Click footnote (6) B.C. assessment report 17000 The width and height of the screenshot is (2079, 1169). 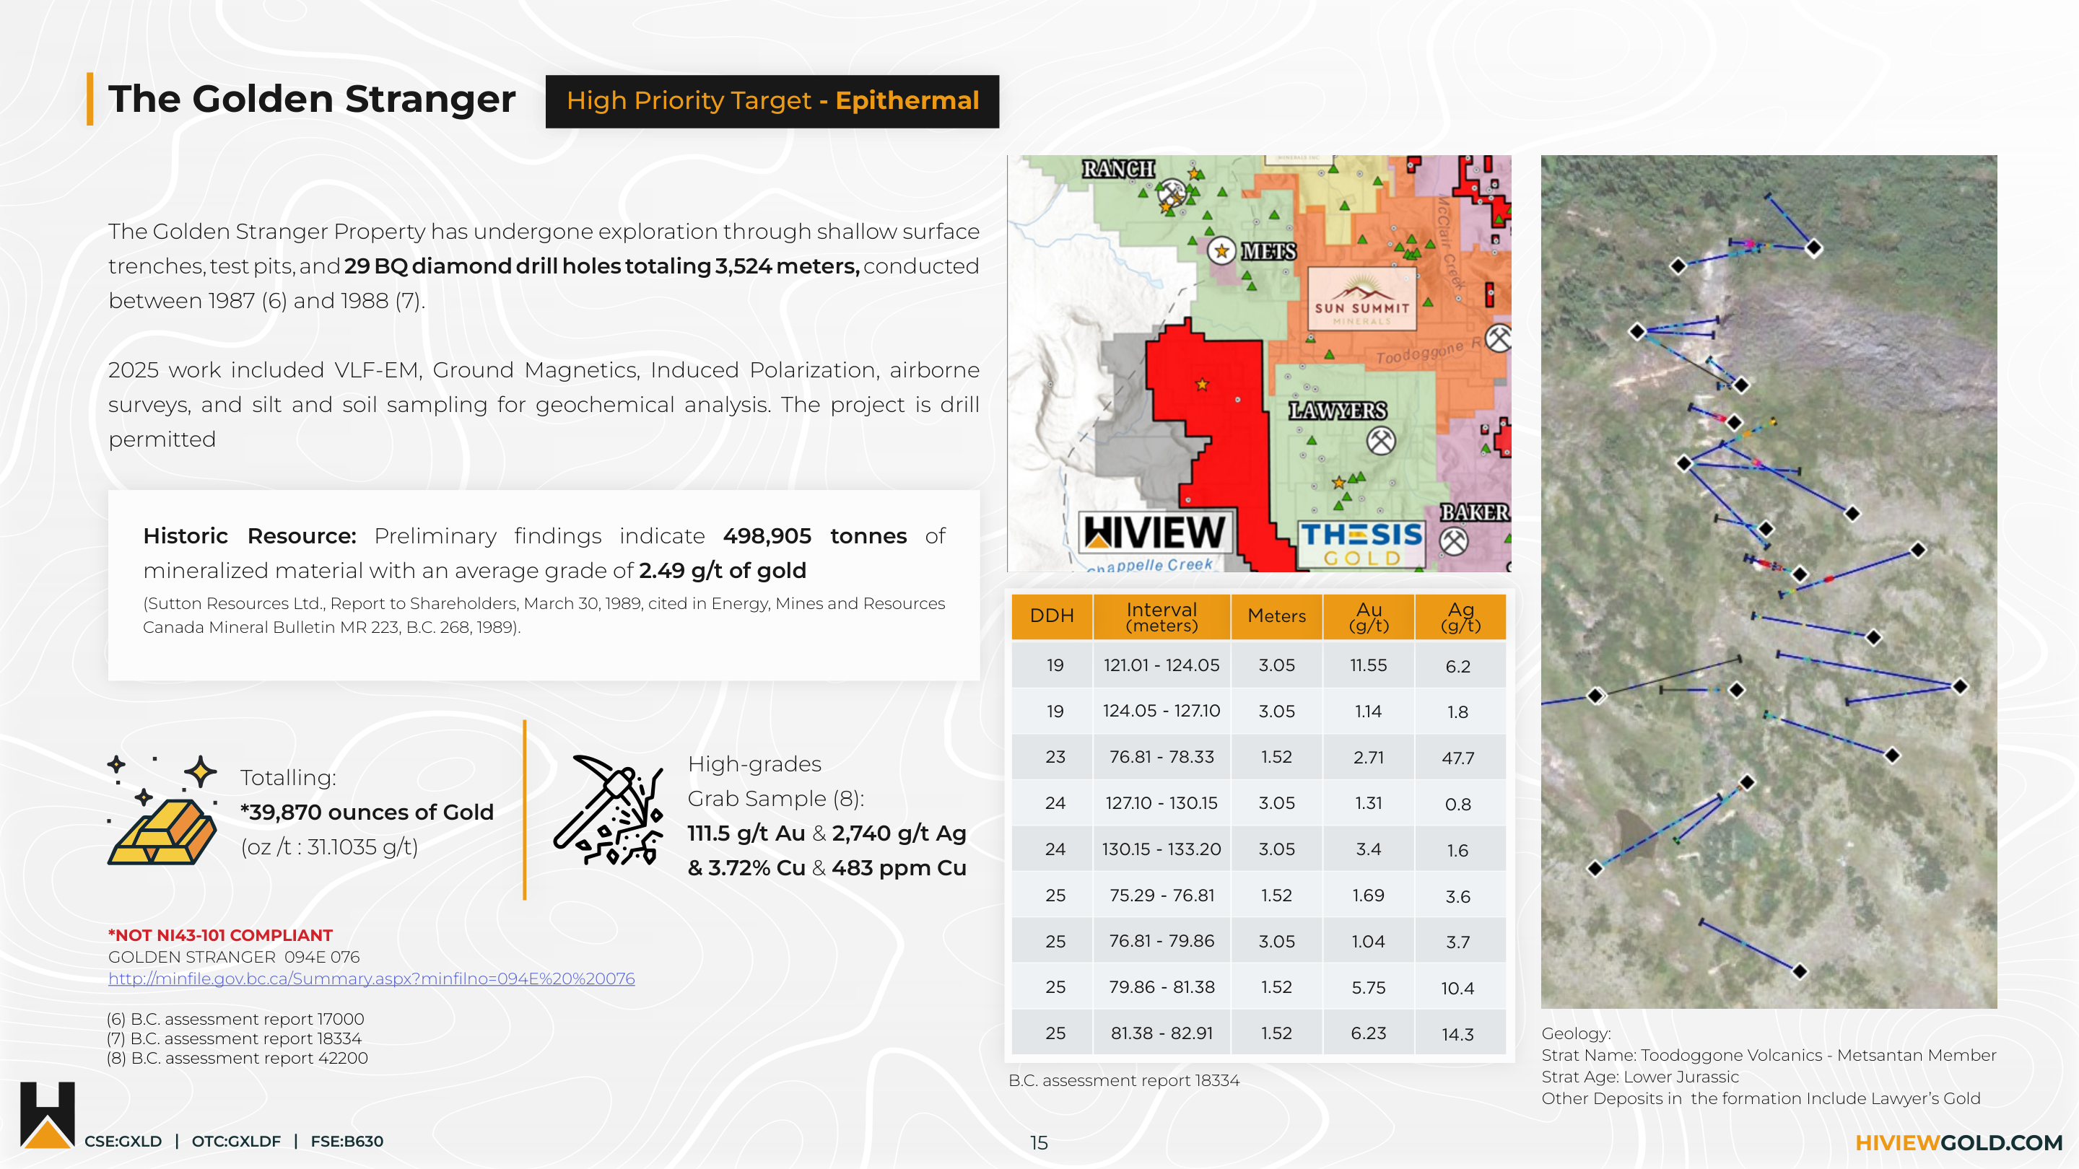[x=235, y=1019]
